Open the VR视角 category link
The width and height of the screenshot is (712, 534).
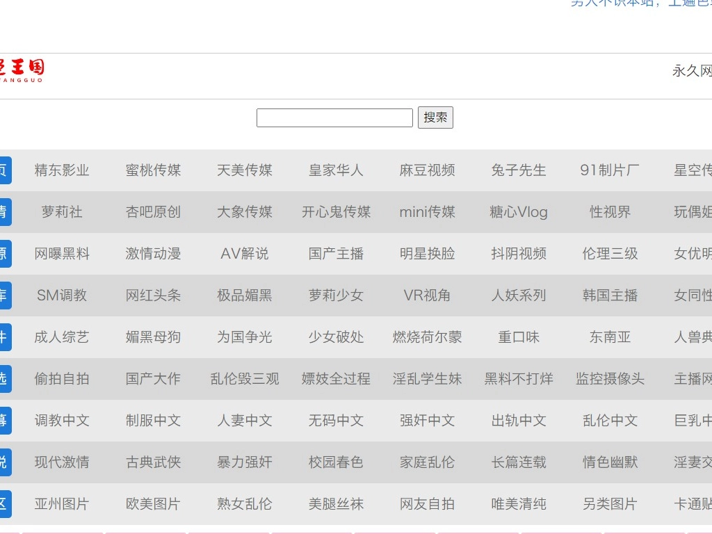point(427,296)
